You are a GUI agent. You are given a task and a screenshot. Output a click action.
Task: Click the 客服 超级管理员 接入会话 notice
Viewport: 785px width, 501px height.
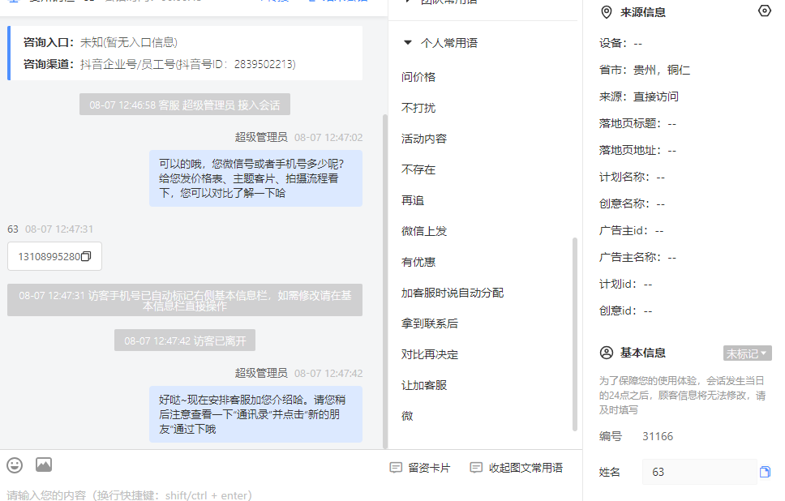[x=185, y=104]
